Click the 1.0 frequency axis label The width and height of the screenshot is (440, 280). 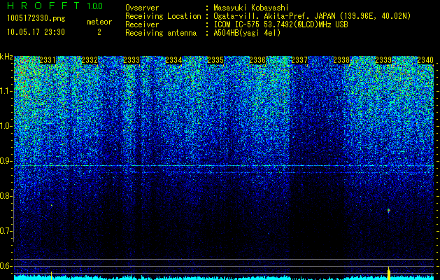[6, 127]
